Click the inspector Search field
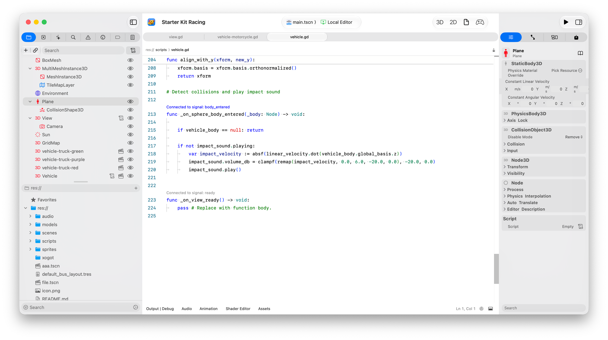608x340 pixels. [543, 308]
